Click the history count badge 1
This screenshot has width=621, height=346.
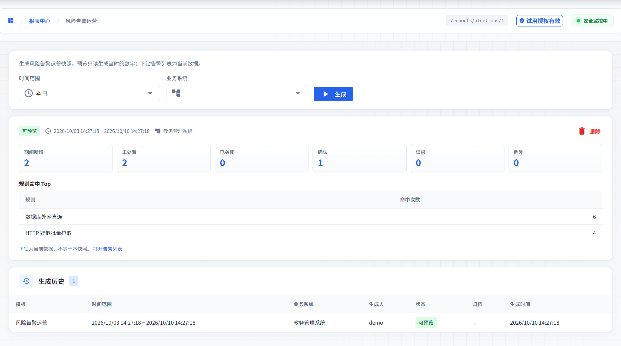pyautogui.click(x=74, y=281)
